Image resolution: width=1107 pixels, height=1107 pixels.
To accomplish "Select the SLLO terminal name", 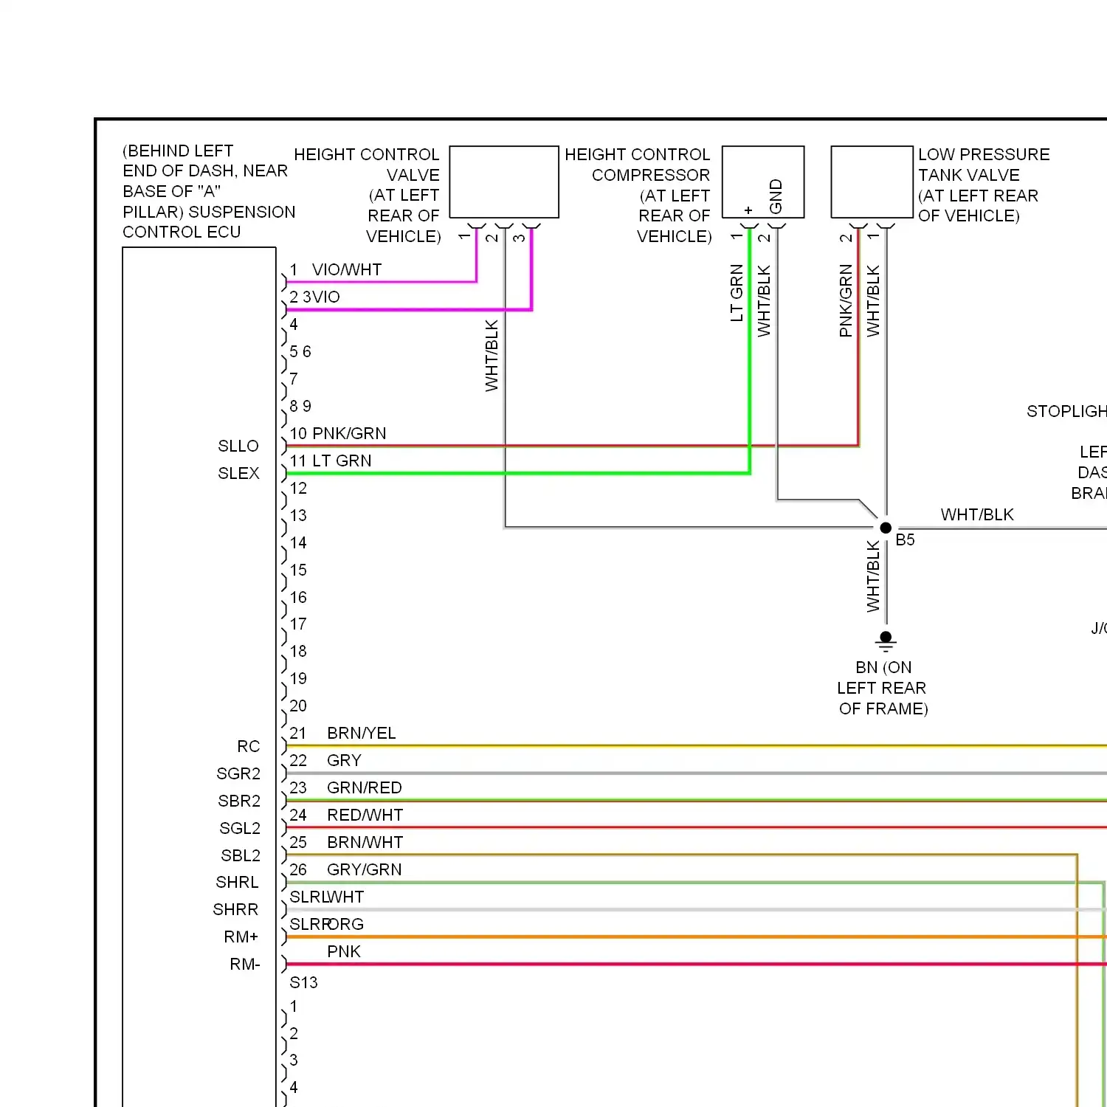I will pyautogui.click(x=238, y=446).
